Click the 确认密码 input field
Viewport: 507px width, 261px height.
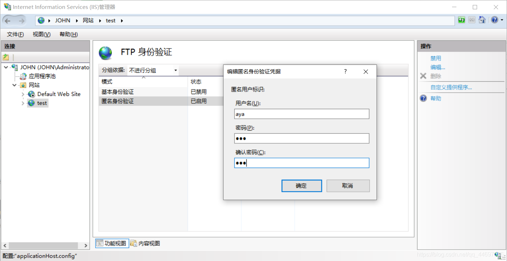click(302, 163)
